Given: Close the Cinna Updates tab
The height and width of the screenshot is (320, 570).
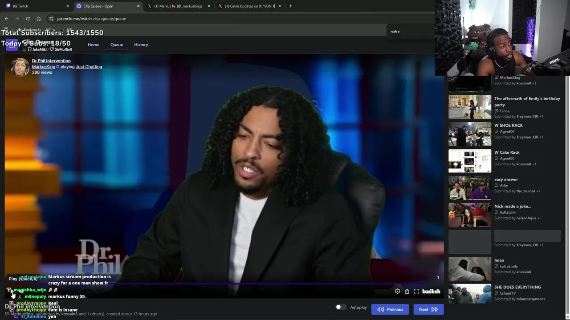Looking at the screenshot, I should point(280,6).
